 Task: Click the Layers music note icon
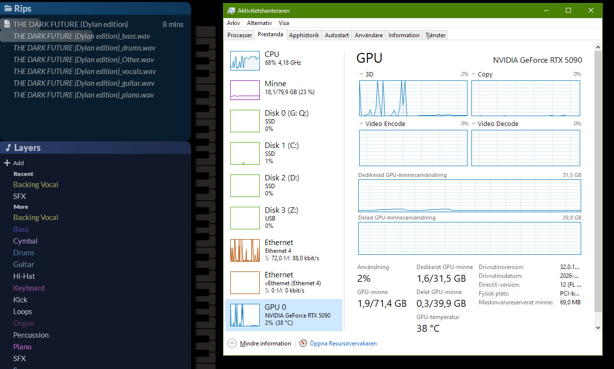[x=8, y=148]
